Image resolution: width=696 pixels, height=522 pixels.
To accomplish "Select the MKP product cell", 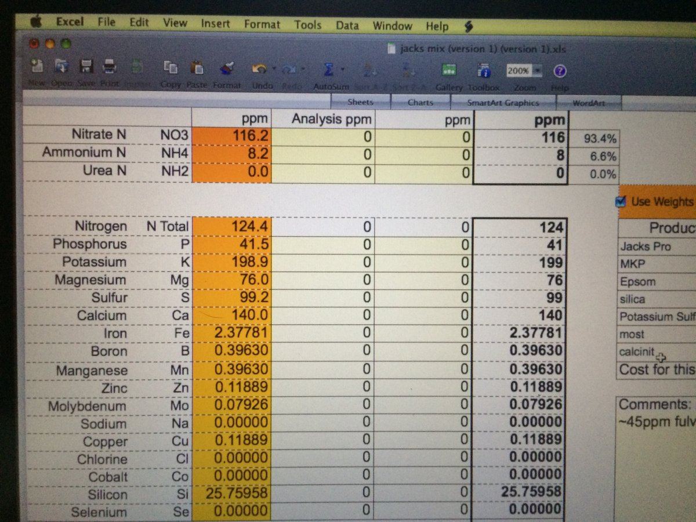I will point(657,264).
